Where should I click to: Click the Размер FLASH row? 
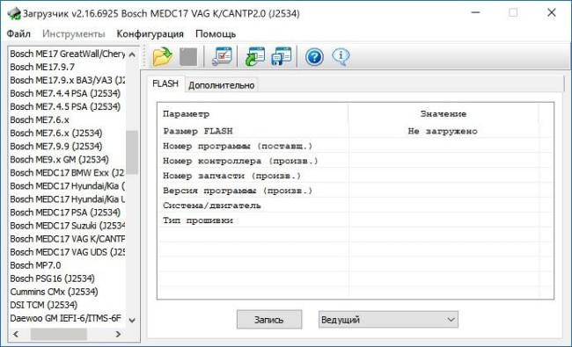click(x=356, y=131)
